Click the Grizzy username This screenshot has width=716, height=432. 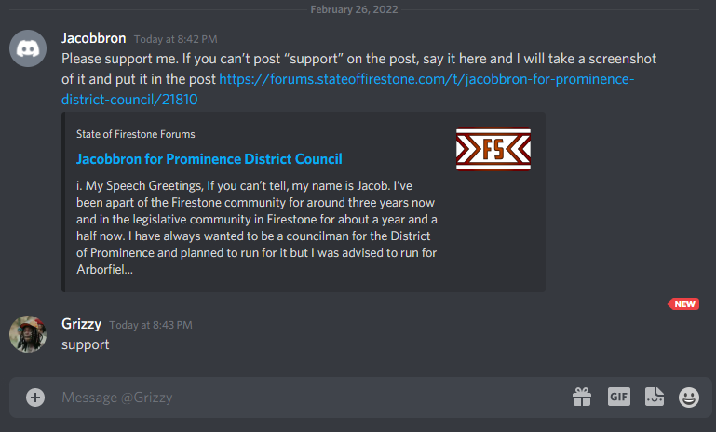pos(81,324)
